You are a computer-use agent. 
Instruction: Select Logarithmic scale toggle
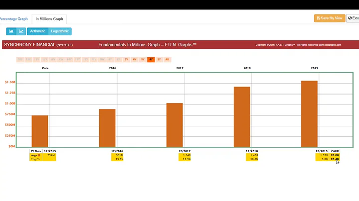coord(60,31)
